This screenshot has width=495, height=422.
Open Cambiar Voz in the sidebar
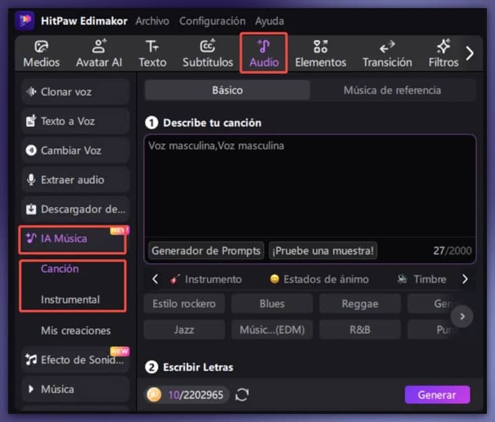pyautogui.click(x=76, y=151)
